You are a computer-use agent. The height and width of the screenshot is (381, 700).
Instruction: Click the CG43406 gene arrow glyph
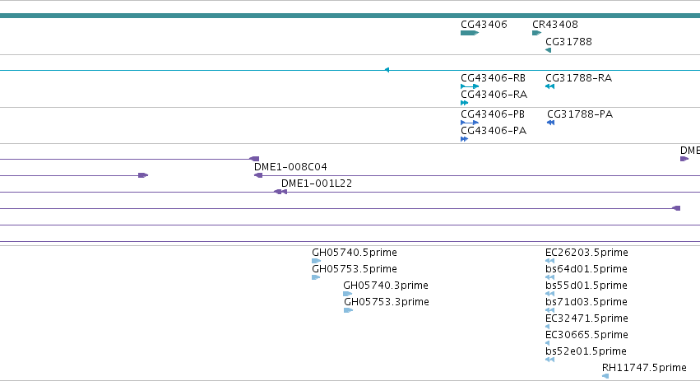click(x=470, y=33)
